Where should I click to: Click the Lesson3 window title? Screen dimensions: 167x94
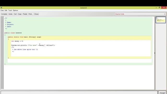click(x=83, y=8)
